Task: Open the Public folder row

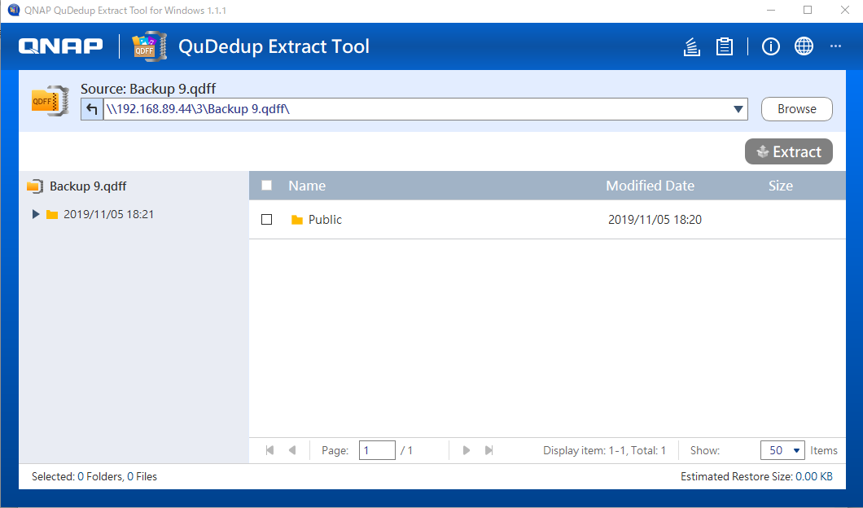Action: pyautogui.click(x=547, y=220)
